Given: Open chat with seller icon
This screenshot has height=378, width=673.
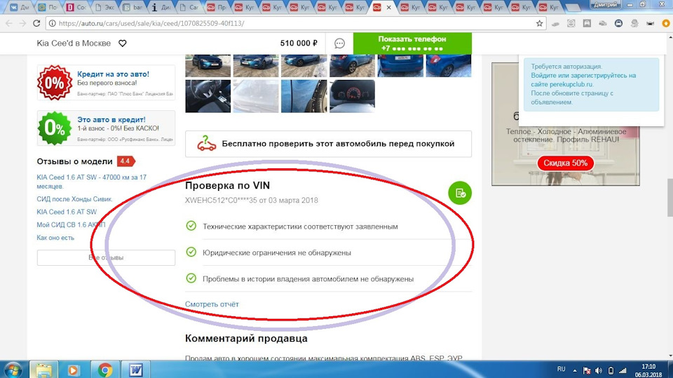Looking at the screenshot, I should 339,43.
